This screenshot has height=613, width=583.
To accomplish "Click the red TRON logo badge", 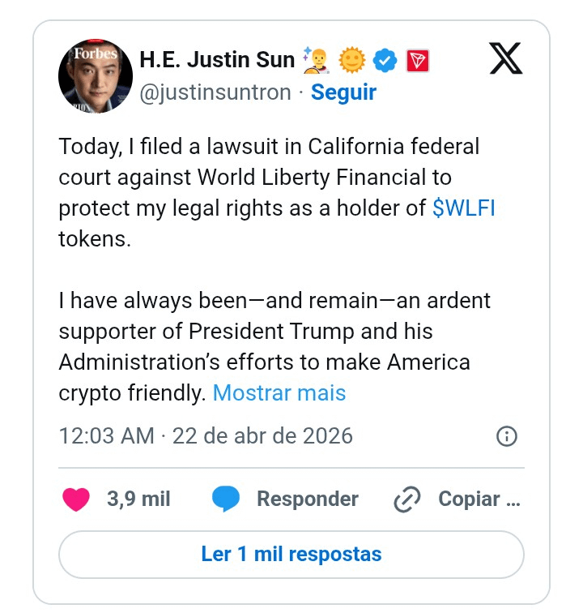I will click(x=418, y=60).
